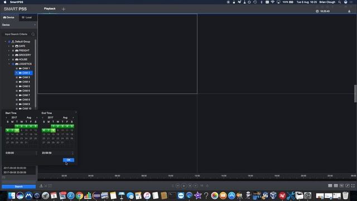Open iTunes from the dock

[147, 195]
